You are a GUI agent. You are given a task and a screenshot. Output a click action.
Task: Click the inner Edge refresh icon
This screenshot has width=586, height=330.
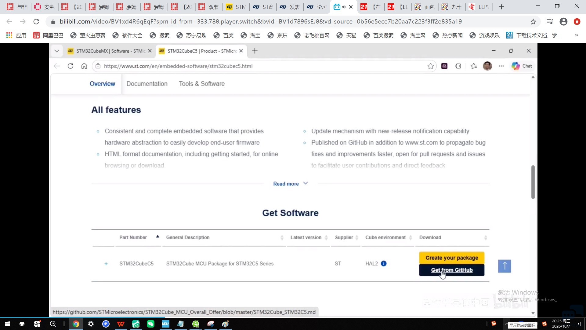click(71, 66)
